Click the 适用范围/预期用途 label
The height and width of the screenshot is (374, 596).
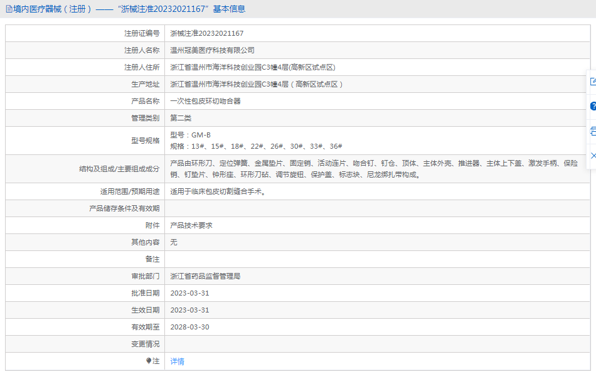coord(130,191)
